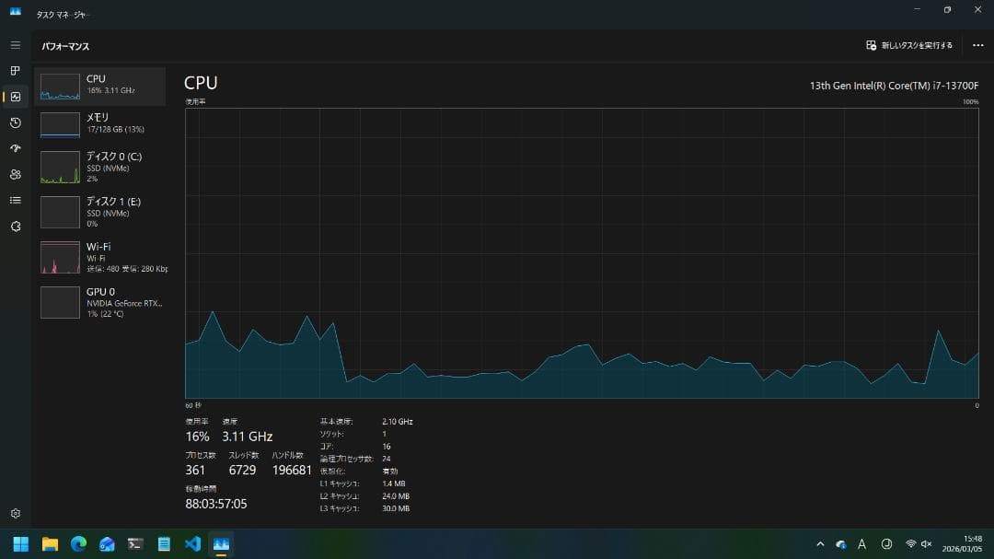Select GPU 0 NVIDIA GeForce entry
Image resolution: width=994 pixels, height=559 pixels.
point(100,303)
